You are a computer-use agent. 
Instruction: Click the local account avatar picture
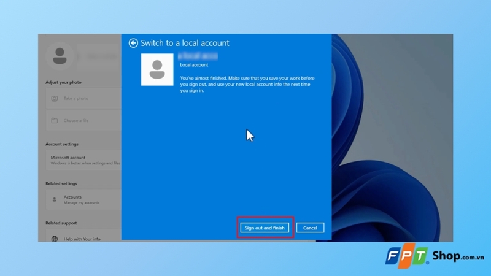[x=157, y=69]
